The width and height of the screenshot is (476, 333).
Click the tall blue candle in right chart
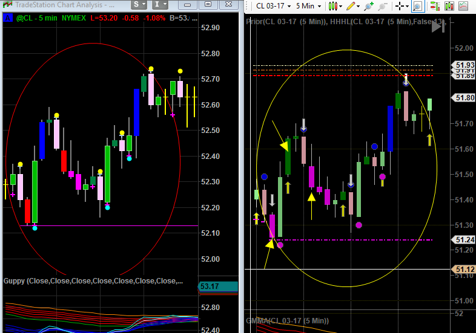pyautogui.click(x=391, y=129)
